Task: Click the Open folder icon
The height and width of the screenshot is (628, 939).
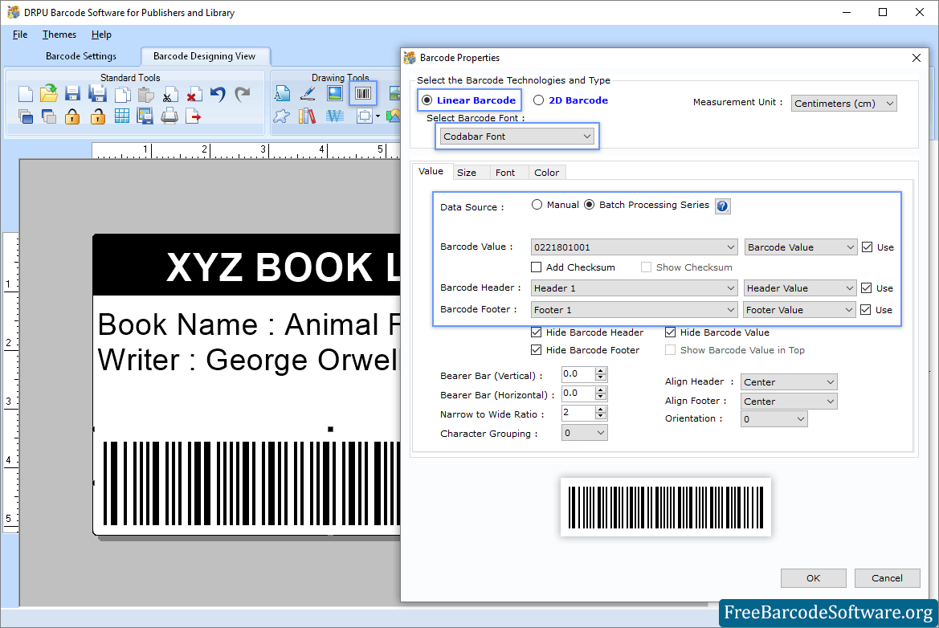Action: [x=48, y=93]
